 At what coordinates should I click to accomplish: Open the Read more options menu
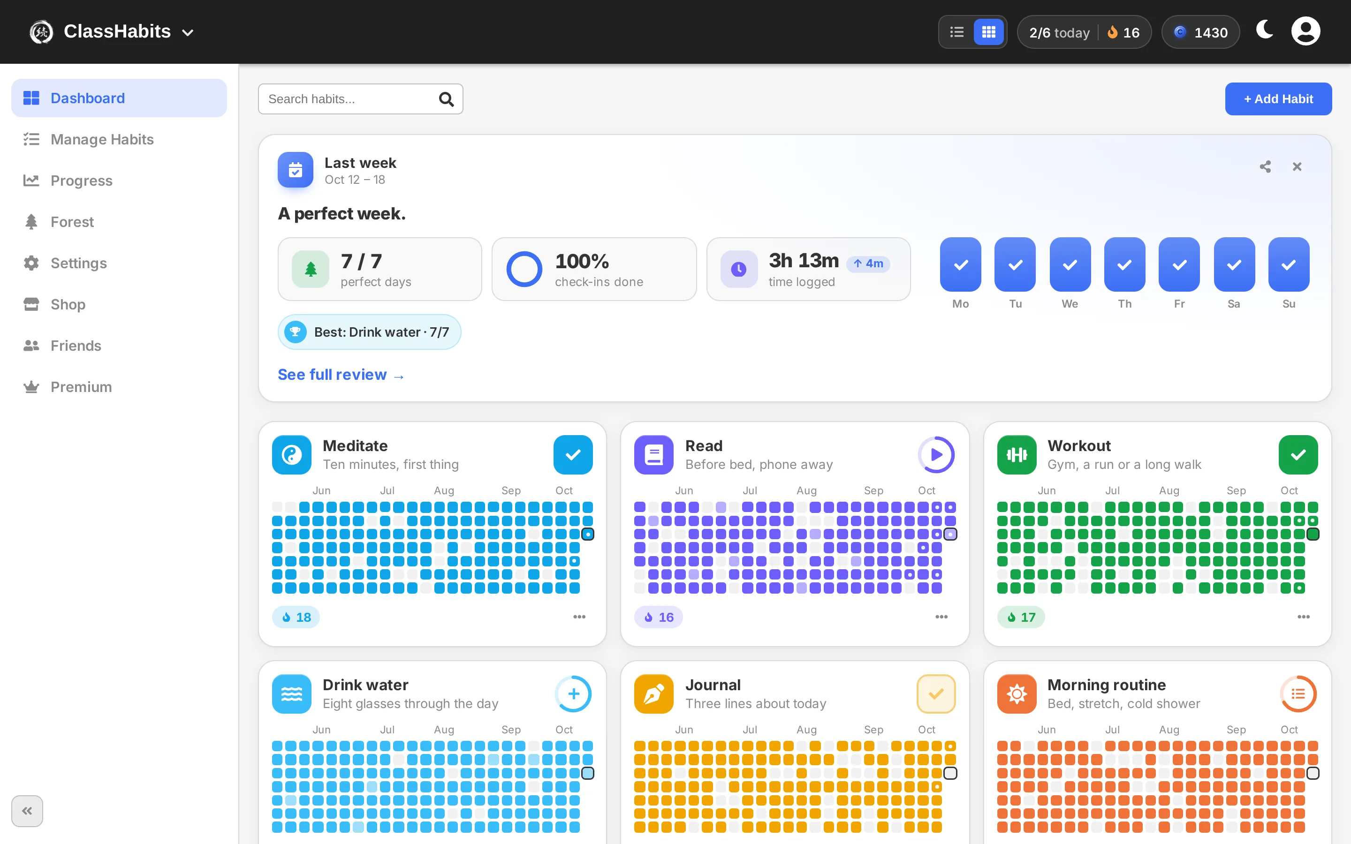(941, 617)
